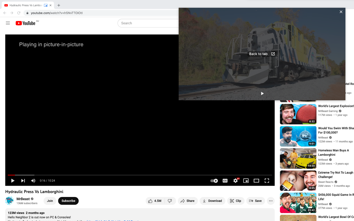Join the MrBeast channel membership
354x221 pixels.
pos(50,201)
